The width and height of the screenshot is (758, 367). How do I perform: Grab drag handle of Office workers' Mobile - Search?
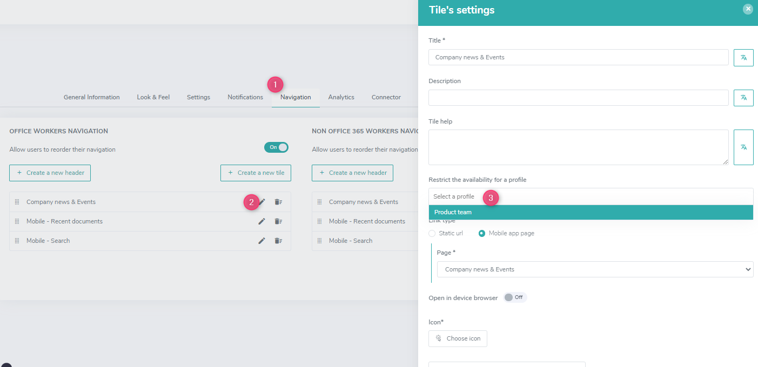17,241
